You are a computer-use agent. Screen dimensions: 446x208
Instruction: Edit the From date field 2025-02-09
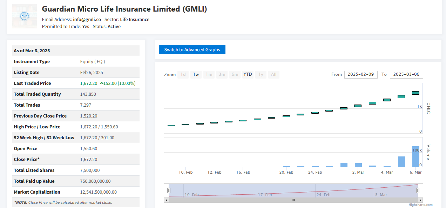point(361,74)
